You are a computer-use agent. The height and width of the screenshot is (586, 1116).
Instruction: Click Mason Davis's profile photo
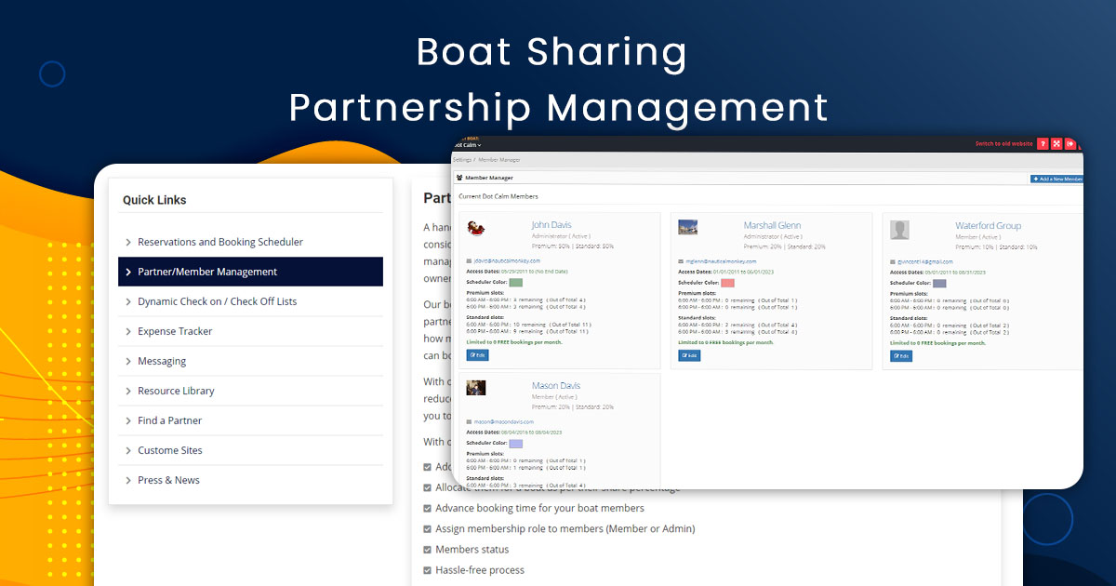(475, 390)
